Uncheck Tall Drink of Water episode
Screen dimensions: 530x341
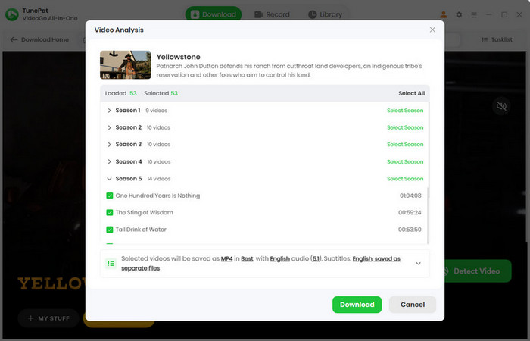(x=110, y=230)
